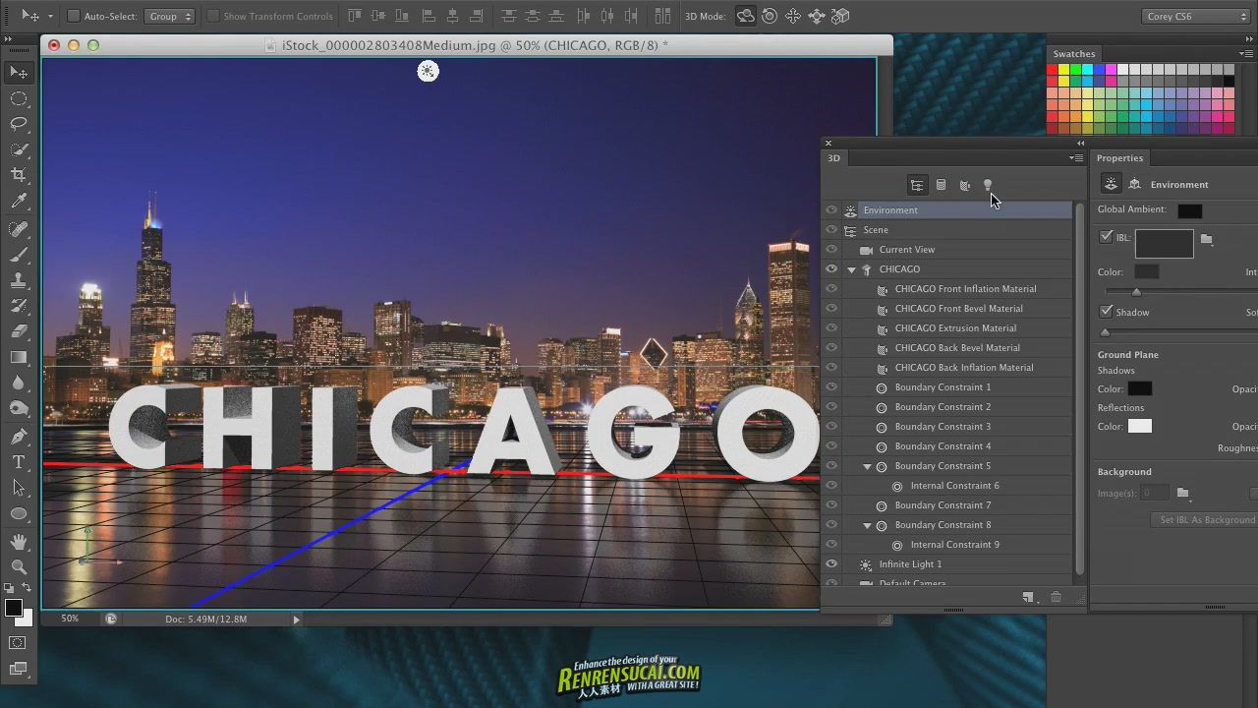Open the 3D panel flyout menu

(x=1076, y=157)
